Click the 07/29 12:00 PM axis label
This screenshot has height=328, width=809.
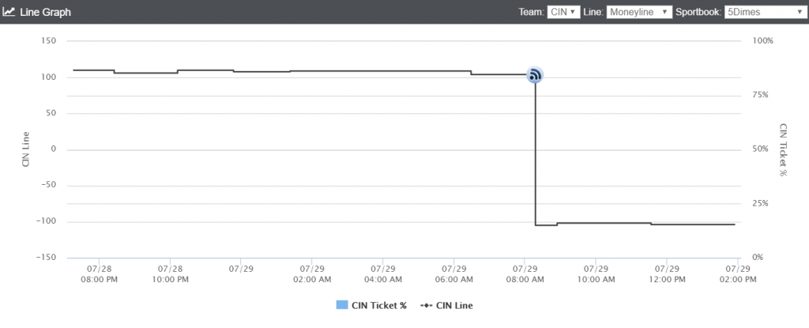pyautogui.click(x=667, y=274)
